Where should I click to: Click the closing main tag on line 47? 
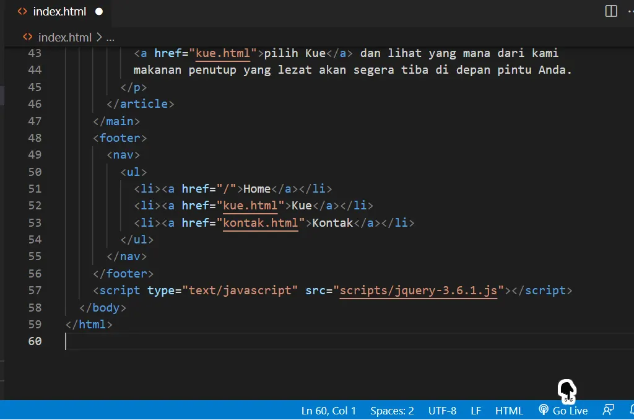(116, 121)
